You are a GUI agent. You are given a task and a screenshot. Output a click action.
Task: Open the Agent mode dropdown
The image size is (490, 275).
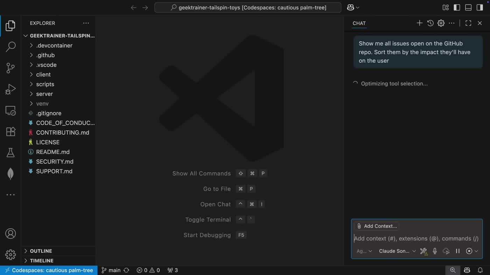[364, 251]
